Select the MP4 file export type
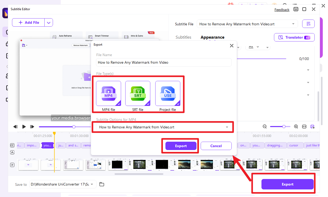This screenshot has width=328, height=197. (108, 93)
